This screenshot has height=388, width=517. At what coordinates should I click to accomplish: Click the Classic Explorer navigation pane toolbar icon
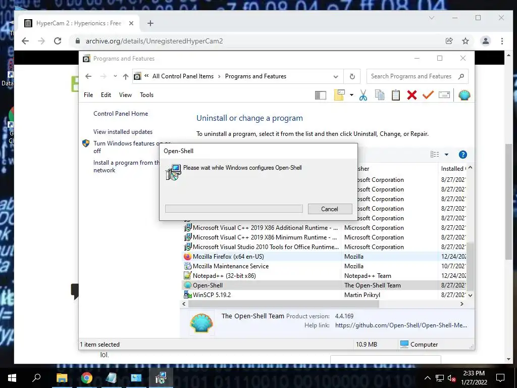pos(320,95)
